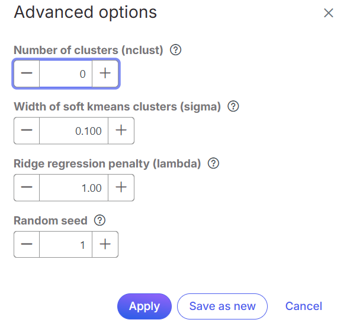Lower the lambda ridge penalty value
The image size is (350, 329).
click(27, 188)
